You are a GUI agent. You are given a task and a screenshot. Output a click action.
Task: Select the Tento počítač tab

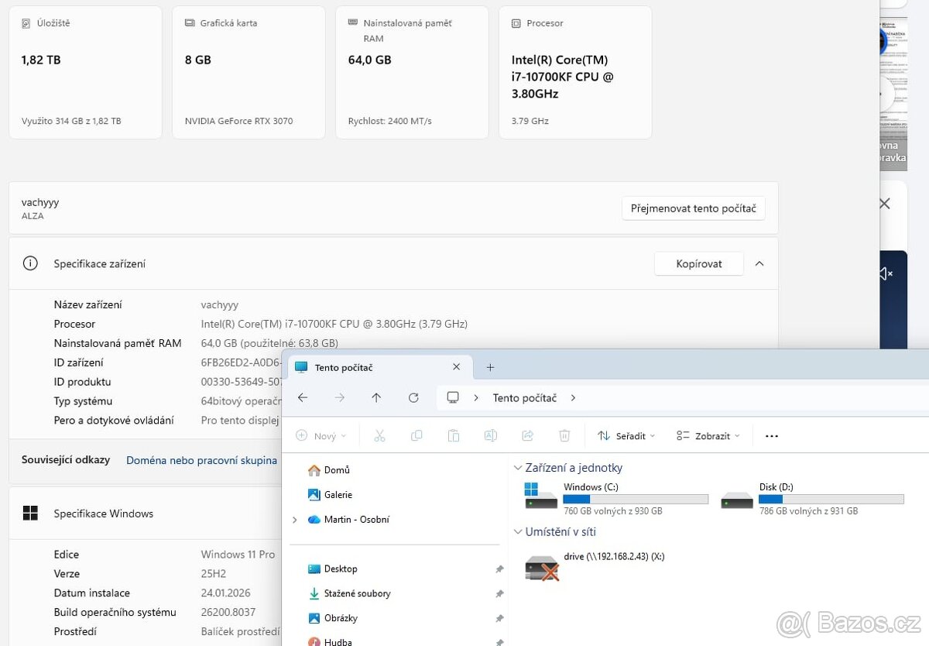tap(379, 367)
